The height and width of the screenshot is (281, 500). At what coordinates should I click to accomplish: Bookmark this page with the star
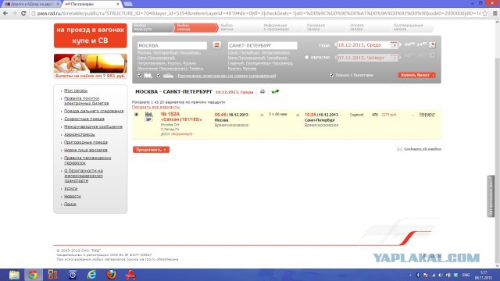[x=485, y=13]
